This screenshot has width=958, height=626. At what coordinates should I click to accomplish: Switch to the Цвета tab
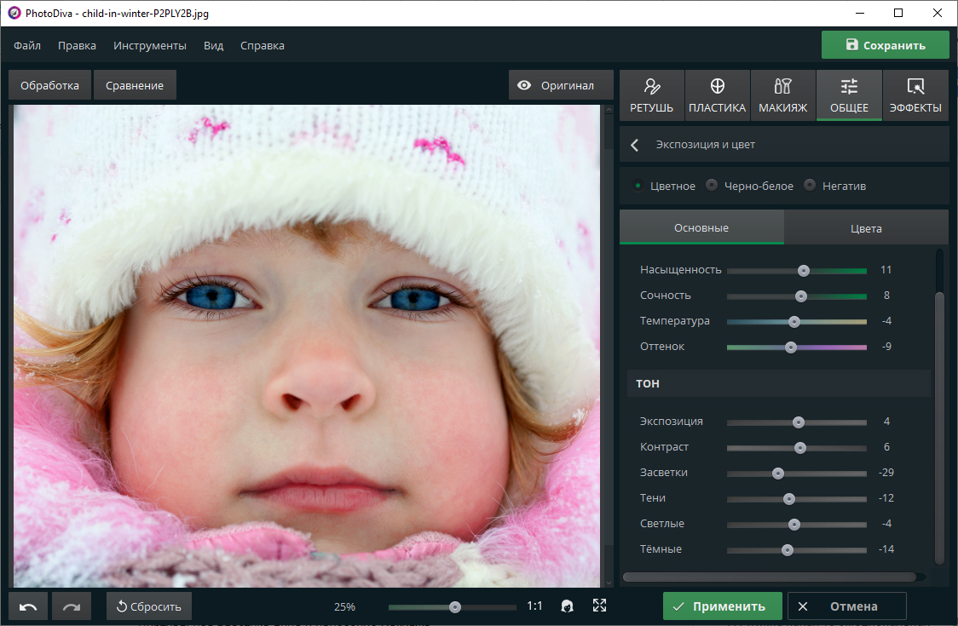click(x=866, y=228)
